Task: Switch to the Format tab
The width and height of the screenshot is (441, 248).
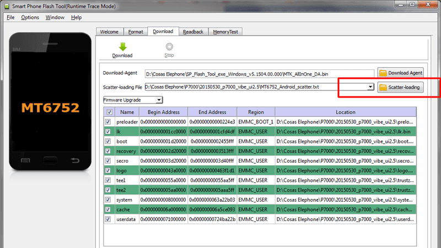Action: 136,32
